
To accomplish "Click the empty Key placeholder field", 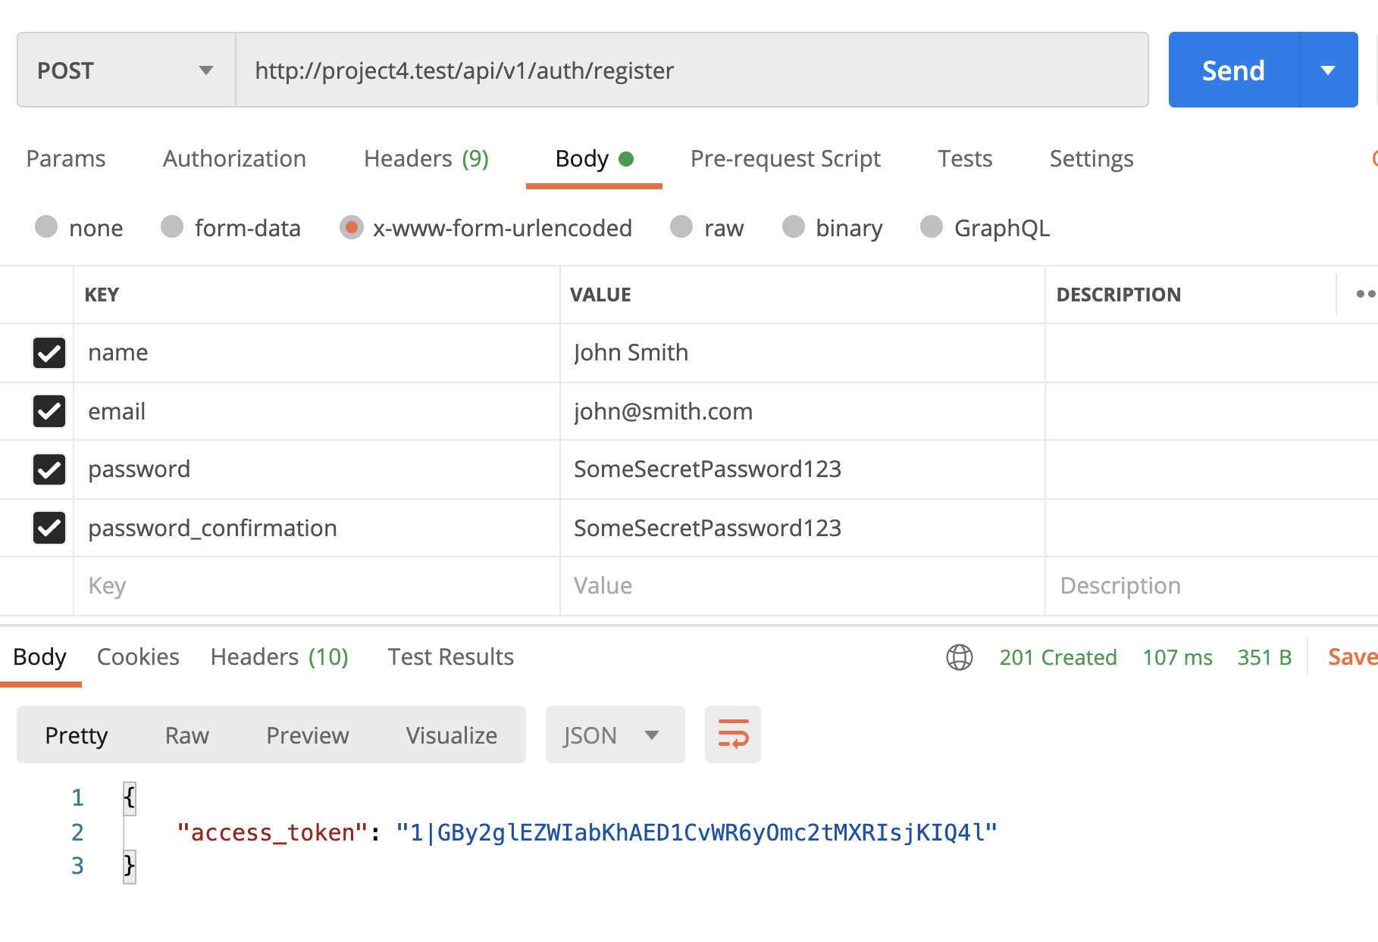I will pos(317,586).
